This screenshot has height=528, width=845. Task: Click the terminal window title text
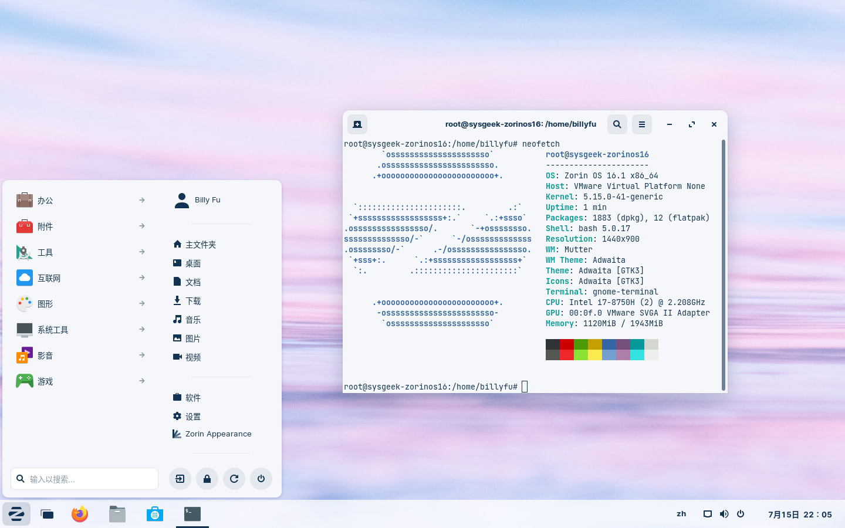[520, 124]
